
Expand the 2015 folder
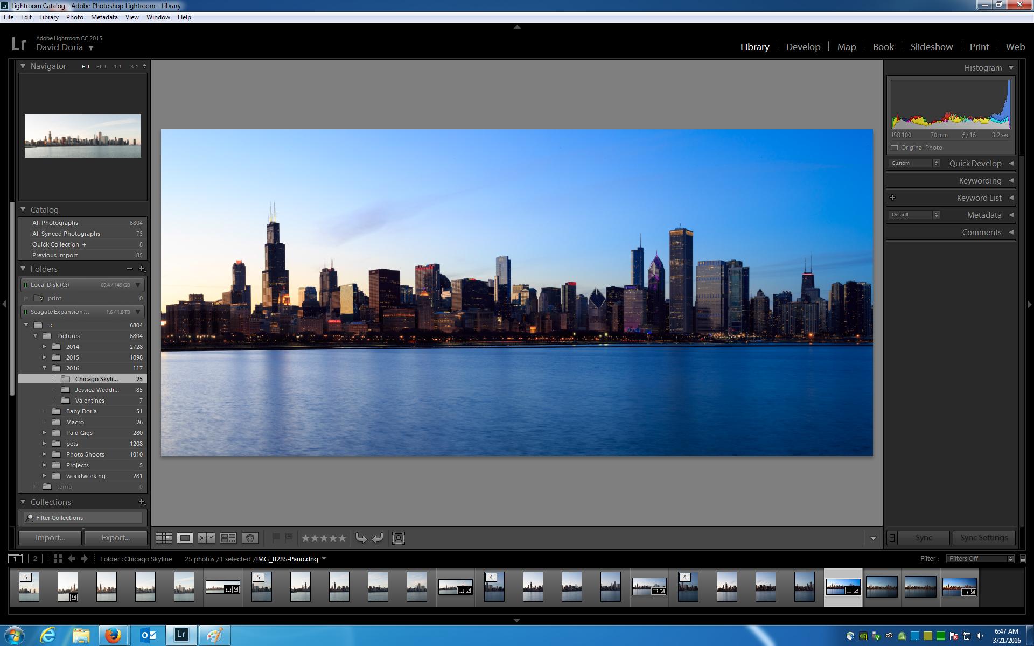[x=45, y=357]
